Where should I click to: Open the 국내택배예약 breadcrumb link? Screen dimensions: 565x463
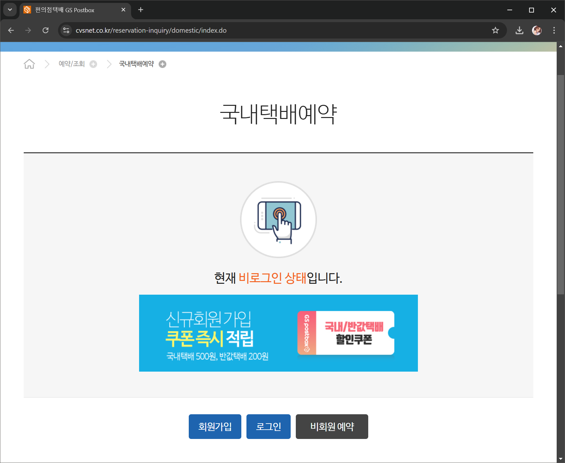coord(137,64)
